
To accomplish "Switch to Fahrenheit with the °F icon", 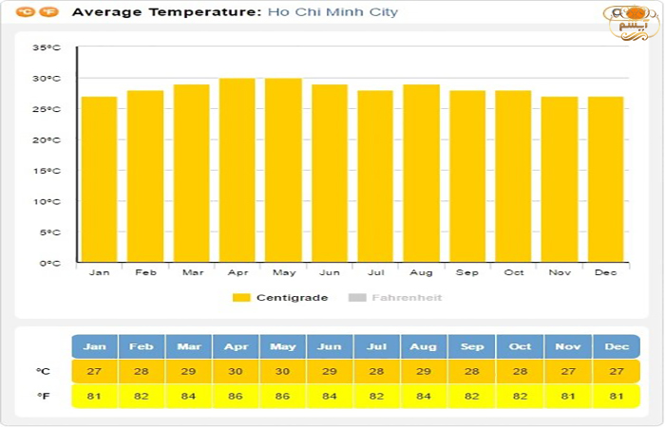I will coord(49,12).
